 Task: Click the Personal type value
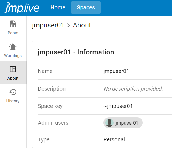point(114,139)
